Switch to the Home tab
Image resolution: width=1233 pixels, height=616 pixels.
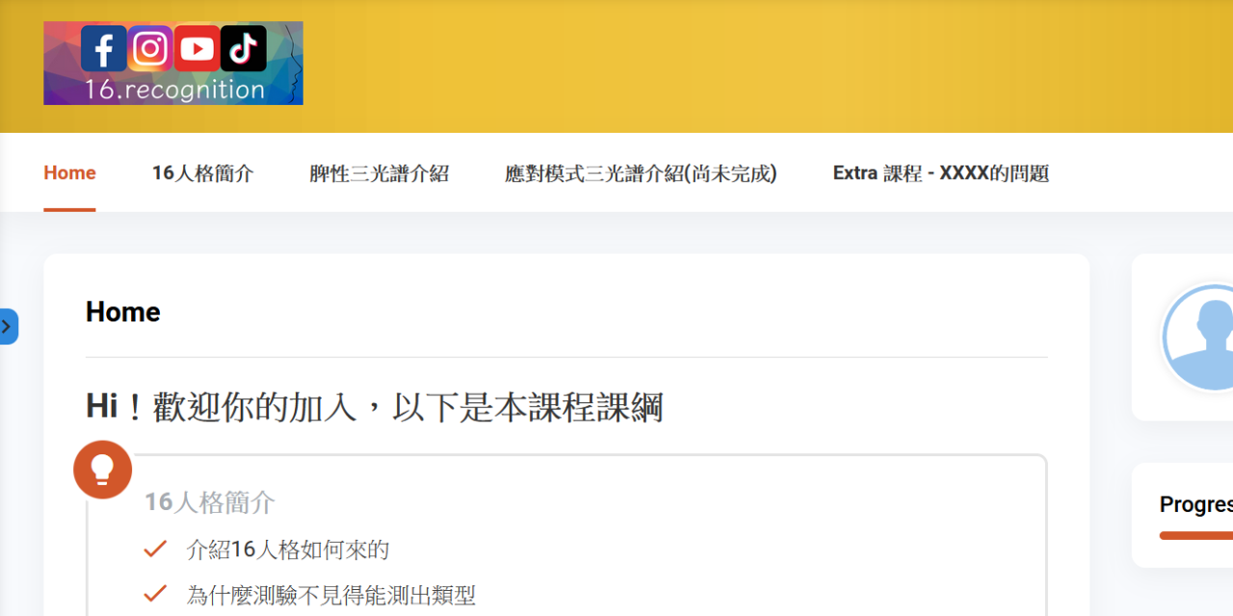pyautogui.click(x=69, y=173)
